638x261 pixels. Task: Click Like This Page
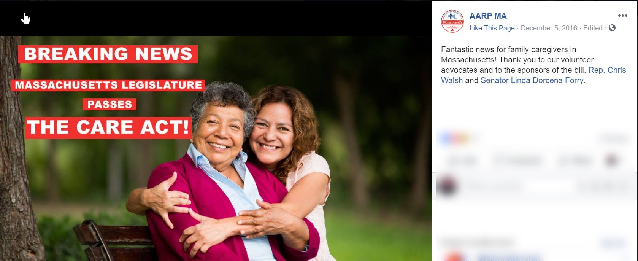(x=492, y=28)
